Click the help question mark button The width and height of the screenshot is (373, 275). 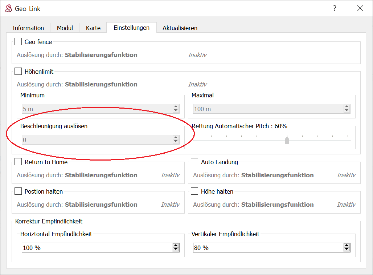click(335, 8)
